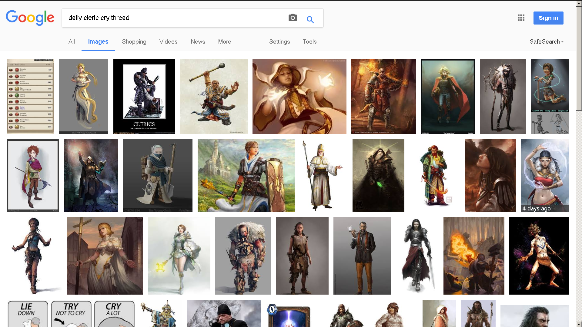Click the camera search-by-image icon

pos(293,18)
